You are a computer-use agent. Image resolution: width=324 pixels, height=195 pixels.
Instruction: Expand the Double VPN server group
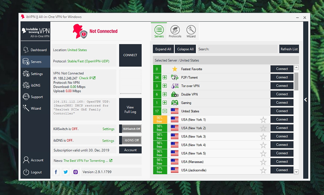165,94
